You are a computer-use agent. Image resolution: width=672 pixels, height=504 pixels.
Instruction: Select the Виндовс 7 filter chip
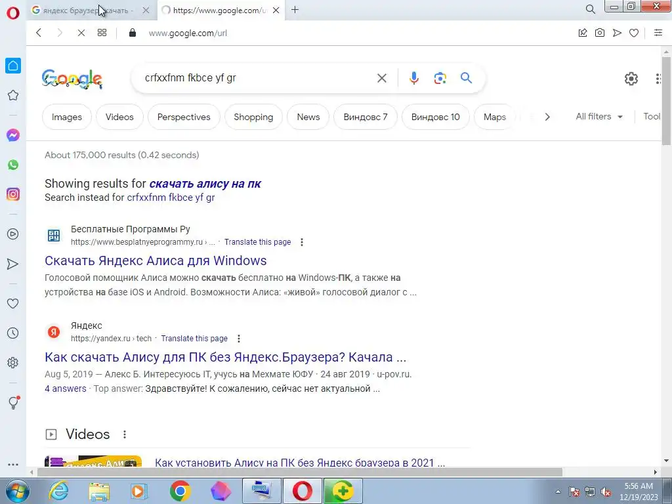[x=366, y=117]
